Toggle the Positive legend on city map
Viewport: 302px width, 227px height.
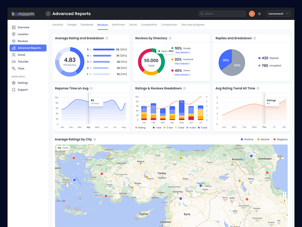pyautogui.click(x=247, y=139)
